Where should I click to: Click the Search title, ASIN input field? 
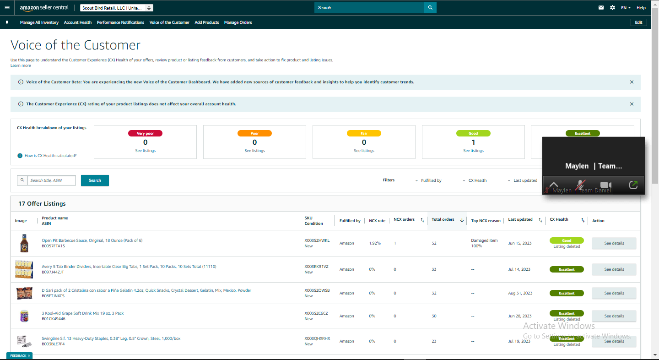pos(52,180)
